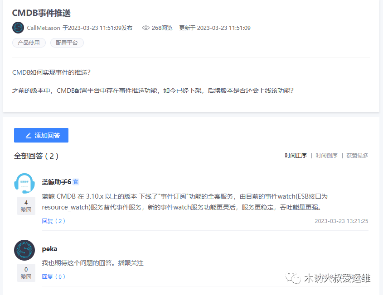Click the 全部回答（2）heading

36,156
